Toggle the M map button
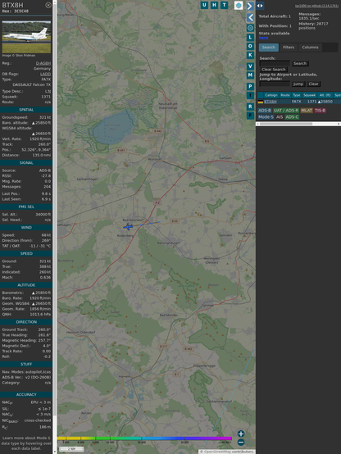 pos(250,75)
